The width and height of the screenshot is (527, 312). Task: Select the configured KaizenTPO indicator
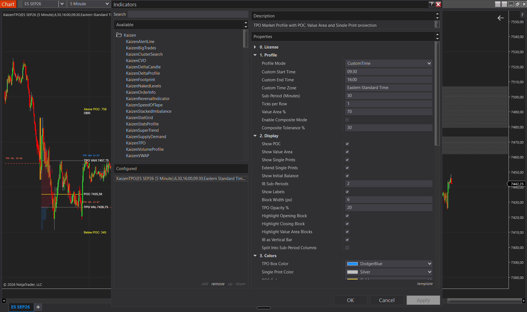181,179
